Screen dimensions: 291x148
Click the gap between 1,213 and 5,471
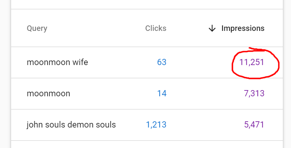(205, 125)
